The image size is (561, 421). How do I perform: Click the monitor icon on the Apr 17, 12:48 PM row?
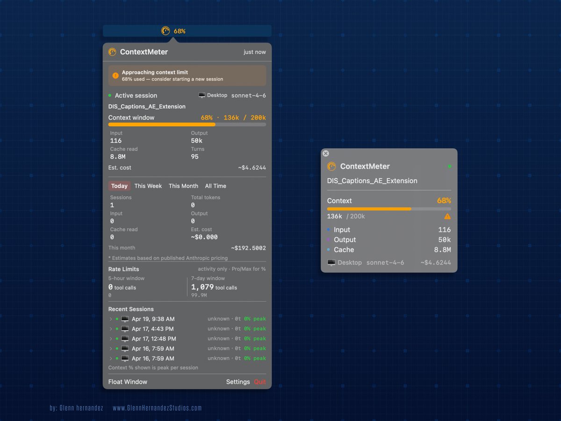(125, 339)
